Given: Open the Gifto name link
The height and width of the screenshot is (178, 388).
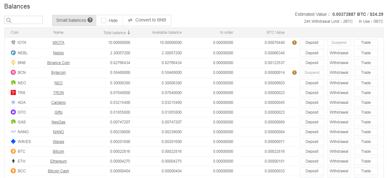Looking at the screenshot, I should [58, 112].
